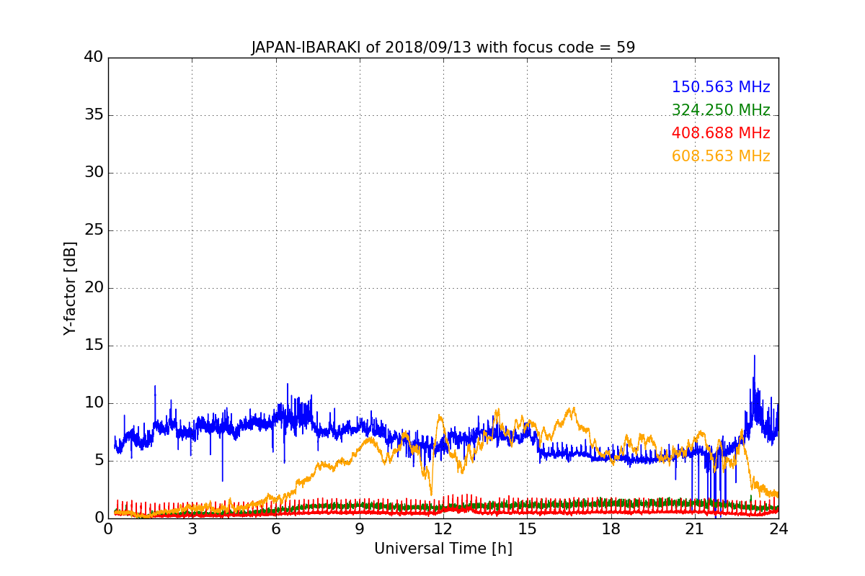Click the plot title mentioning JAPAN-IBARAKI
The height and width of the screenshot is (576, 865).
tap(443, 48)
